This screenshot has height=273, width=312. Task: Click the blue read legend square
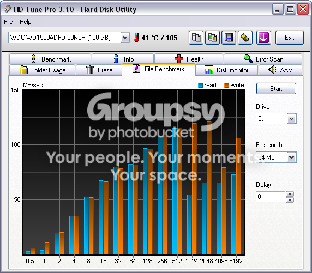200,86
